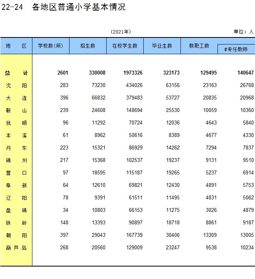Screen dimensions: 255x279
Task: Click the '抚 顺' row label
Action: 16,123
